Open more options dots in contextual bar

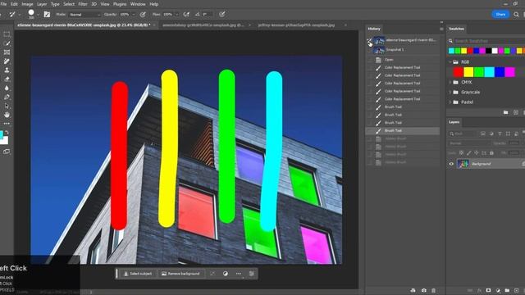[x=239, y=274]
